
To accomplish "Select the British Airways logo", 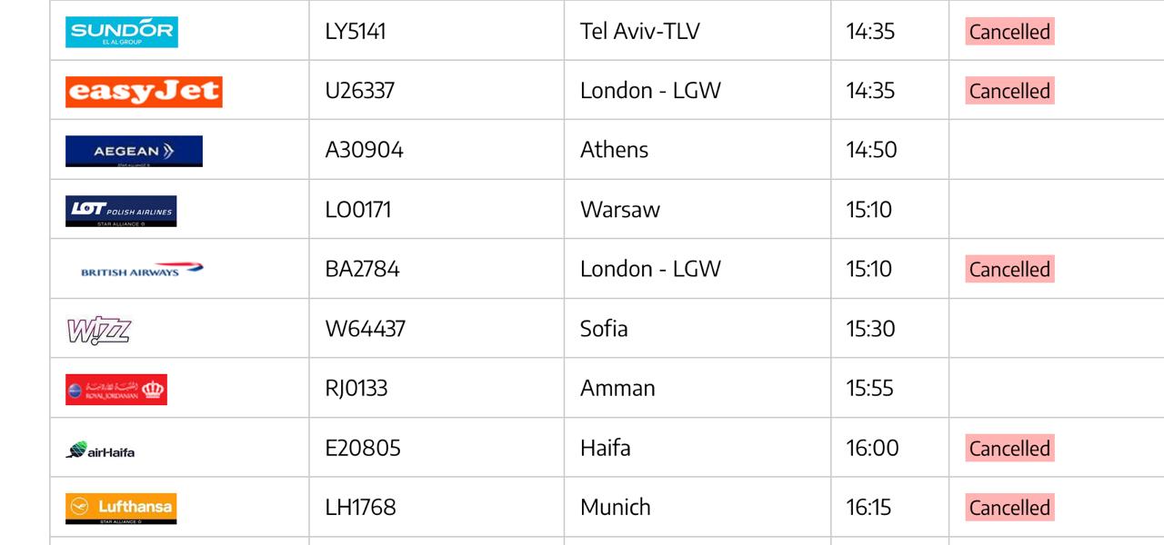I will click(x=142, y=270).
